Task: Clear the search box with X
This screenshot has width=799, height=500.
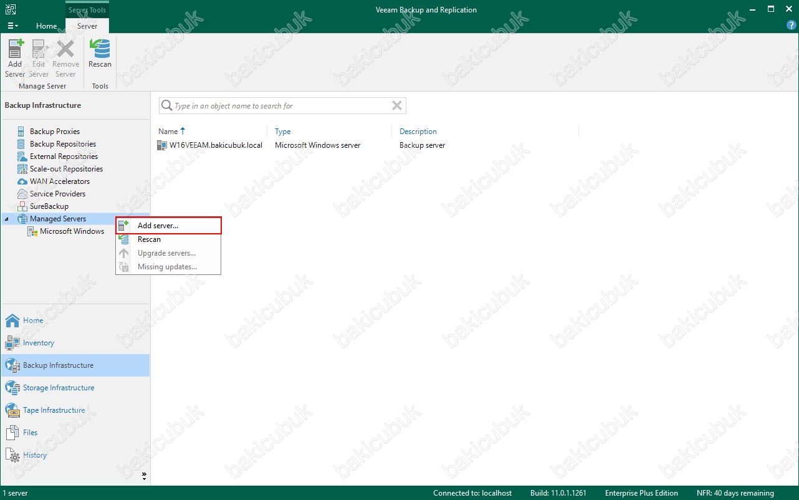Action: pos(397,106)
